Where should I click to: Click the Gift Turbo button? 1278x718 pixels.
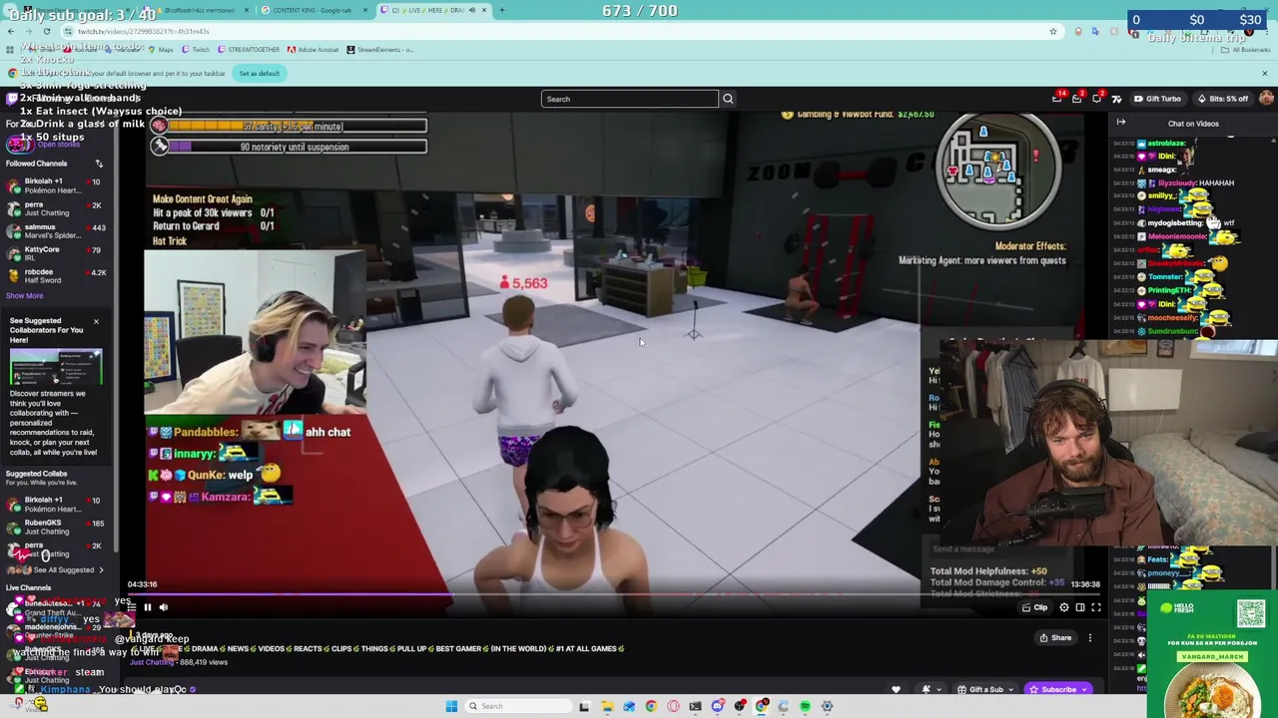tap(1157, 99)
